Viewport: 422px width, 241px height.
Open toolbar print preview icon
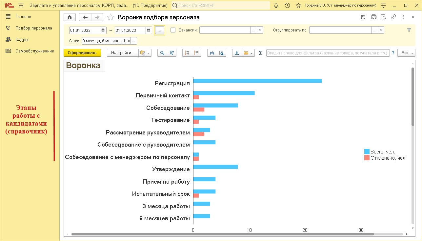coord(221,53)
